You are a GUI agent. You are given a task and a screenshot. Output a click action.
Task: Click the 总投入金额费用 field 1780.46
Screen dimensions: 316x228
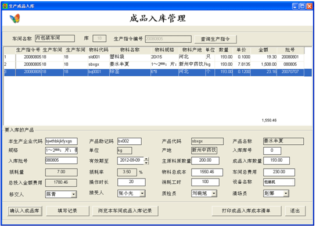point(61,183)
